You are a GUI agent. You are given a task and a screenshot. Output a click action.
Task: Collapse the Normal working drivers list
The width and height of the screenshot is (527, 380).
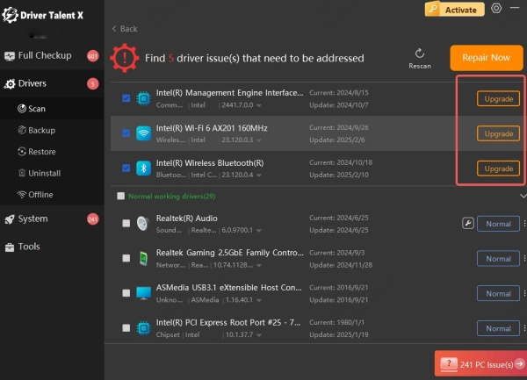(x=523, y=197)
